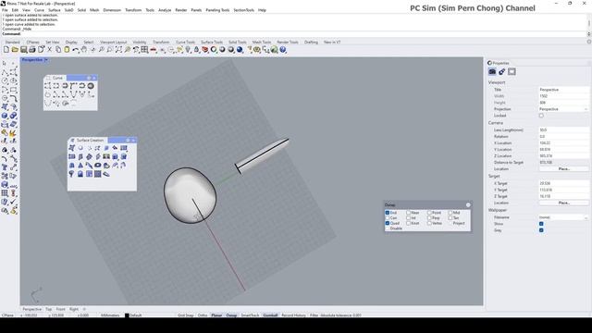The image size is (592, 333).
Task: Click the Print icon in Standard toolbar
Action: click(32, 49)
